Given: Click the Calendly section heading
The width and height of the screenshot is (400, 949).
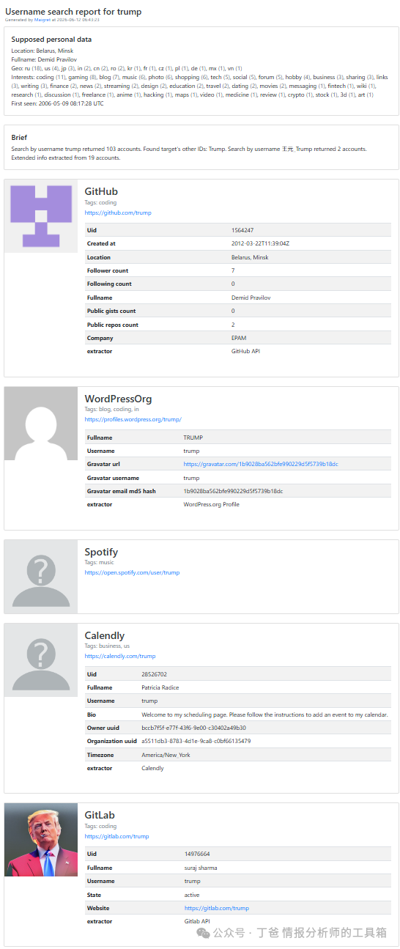Looking at the screenshot, I should pos(105,635).
